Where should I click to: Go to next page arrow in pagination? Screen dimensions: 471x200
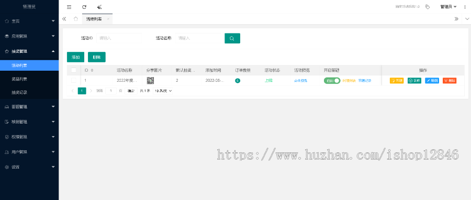pyautogui.click(x=91, y=91)
